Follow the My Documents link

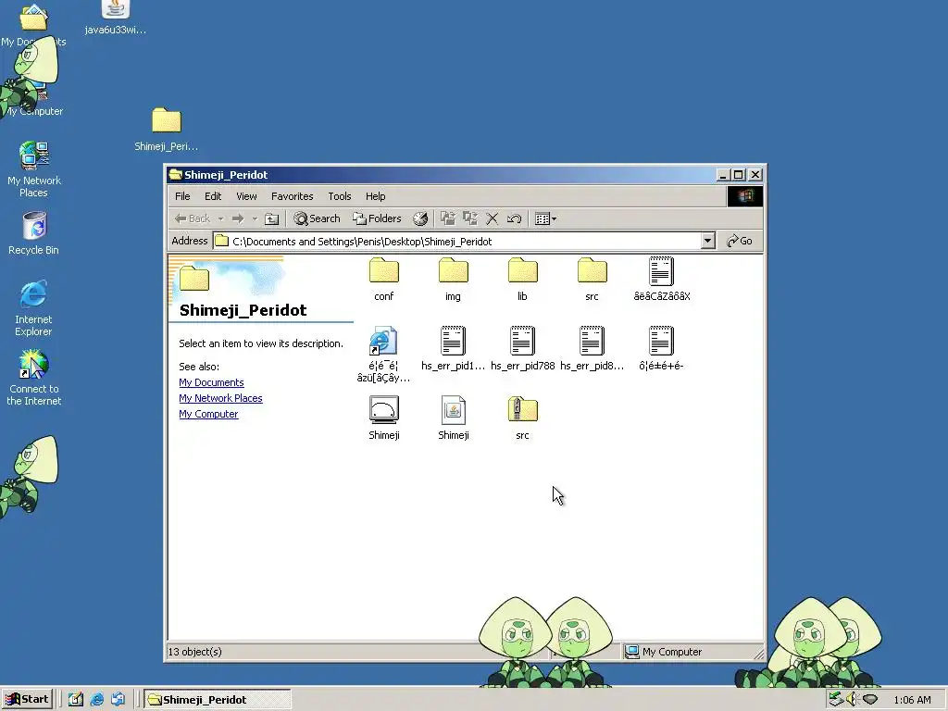[x=211, y=382]
